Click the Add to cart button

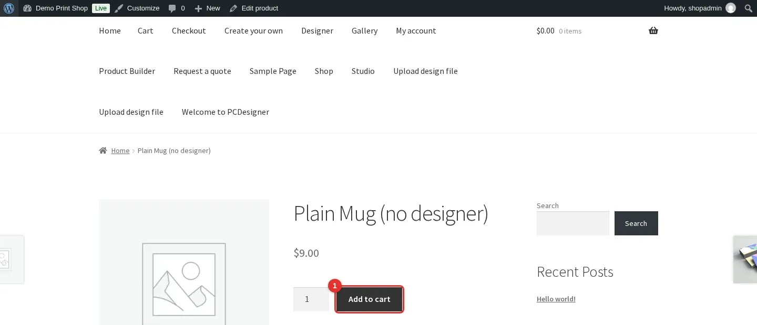[370, 299]
